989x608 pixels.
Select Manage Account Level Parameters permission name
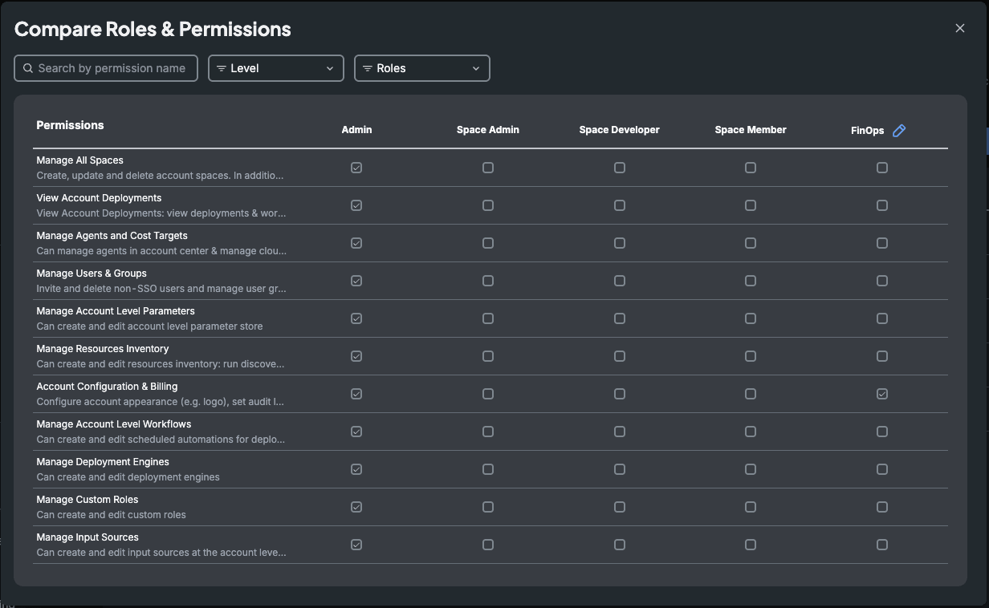click(x=116, y=311)
